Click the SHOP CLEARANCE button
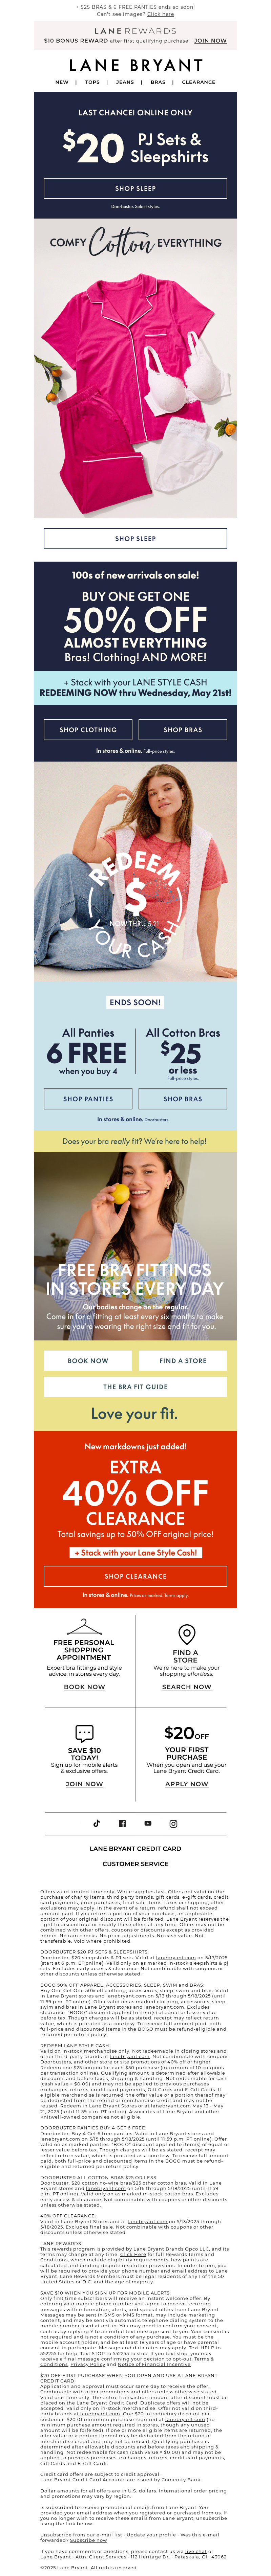 coord(135,1576)
